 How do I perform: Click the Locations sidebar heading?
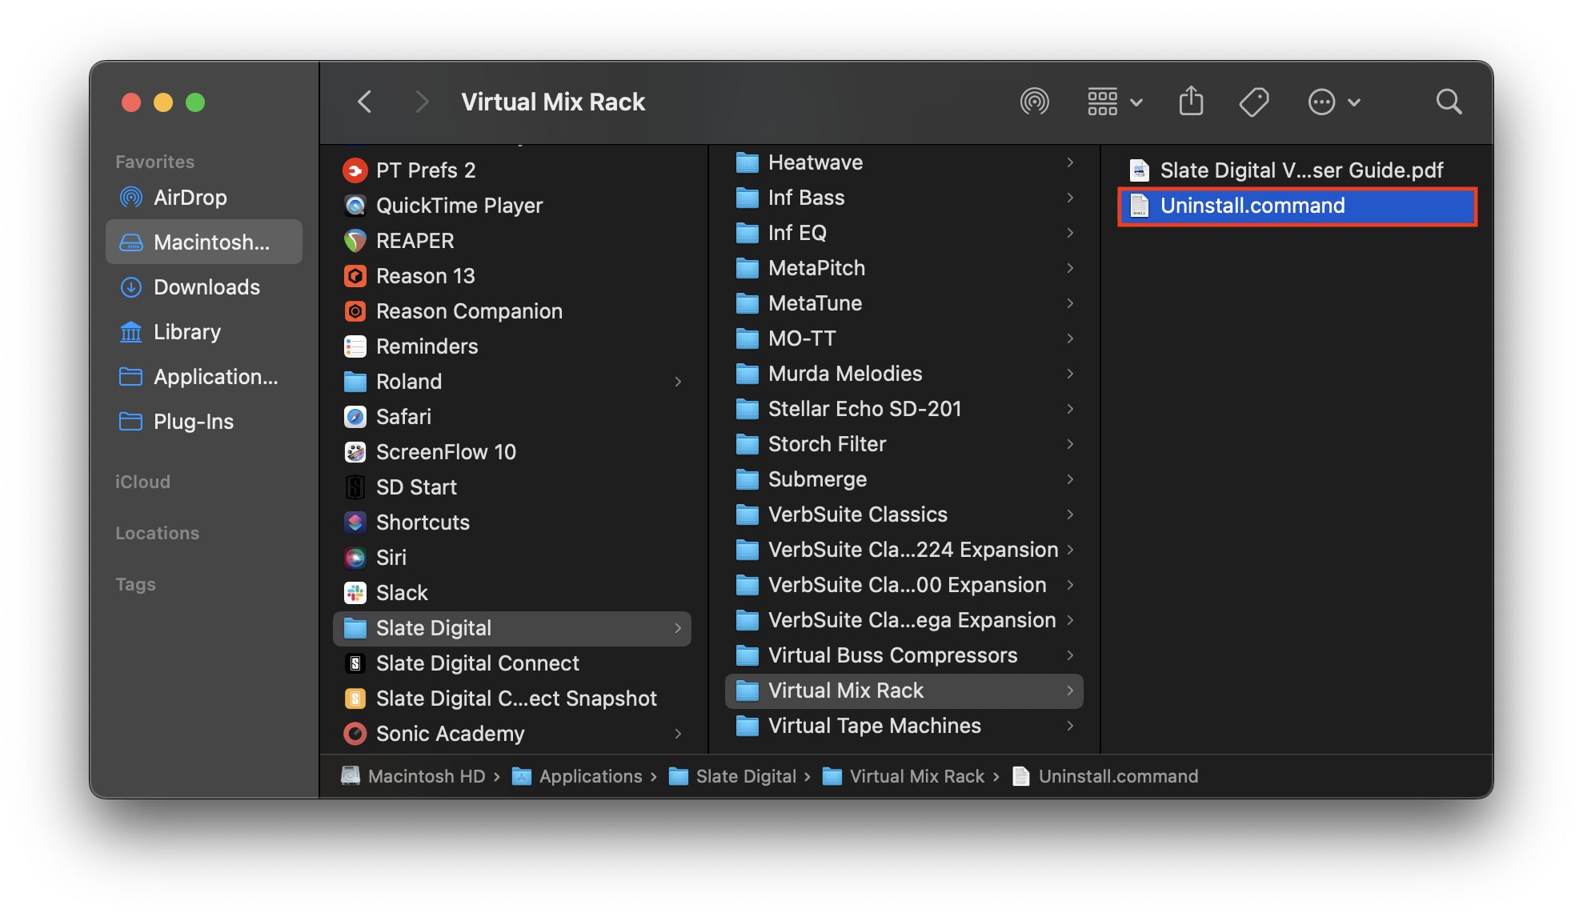[x=157, y=533]
